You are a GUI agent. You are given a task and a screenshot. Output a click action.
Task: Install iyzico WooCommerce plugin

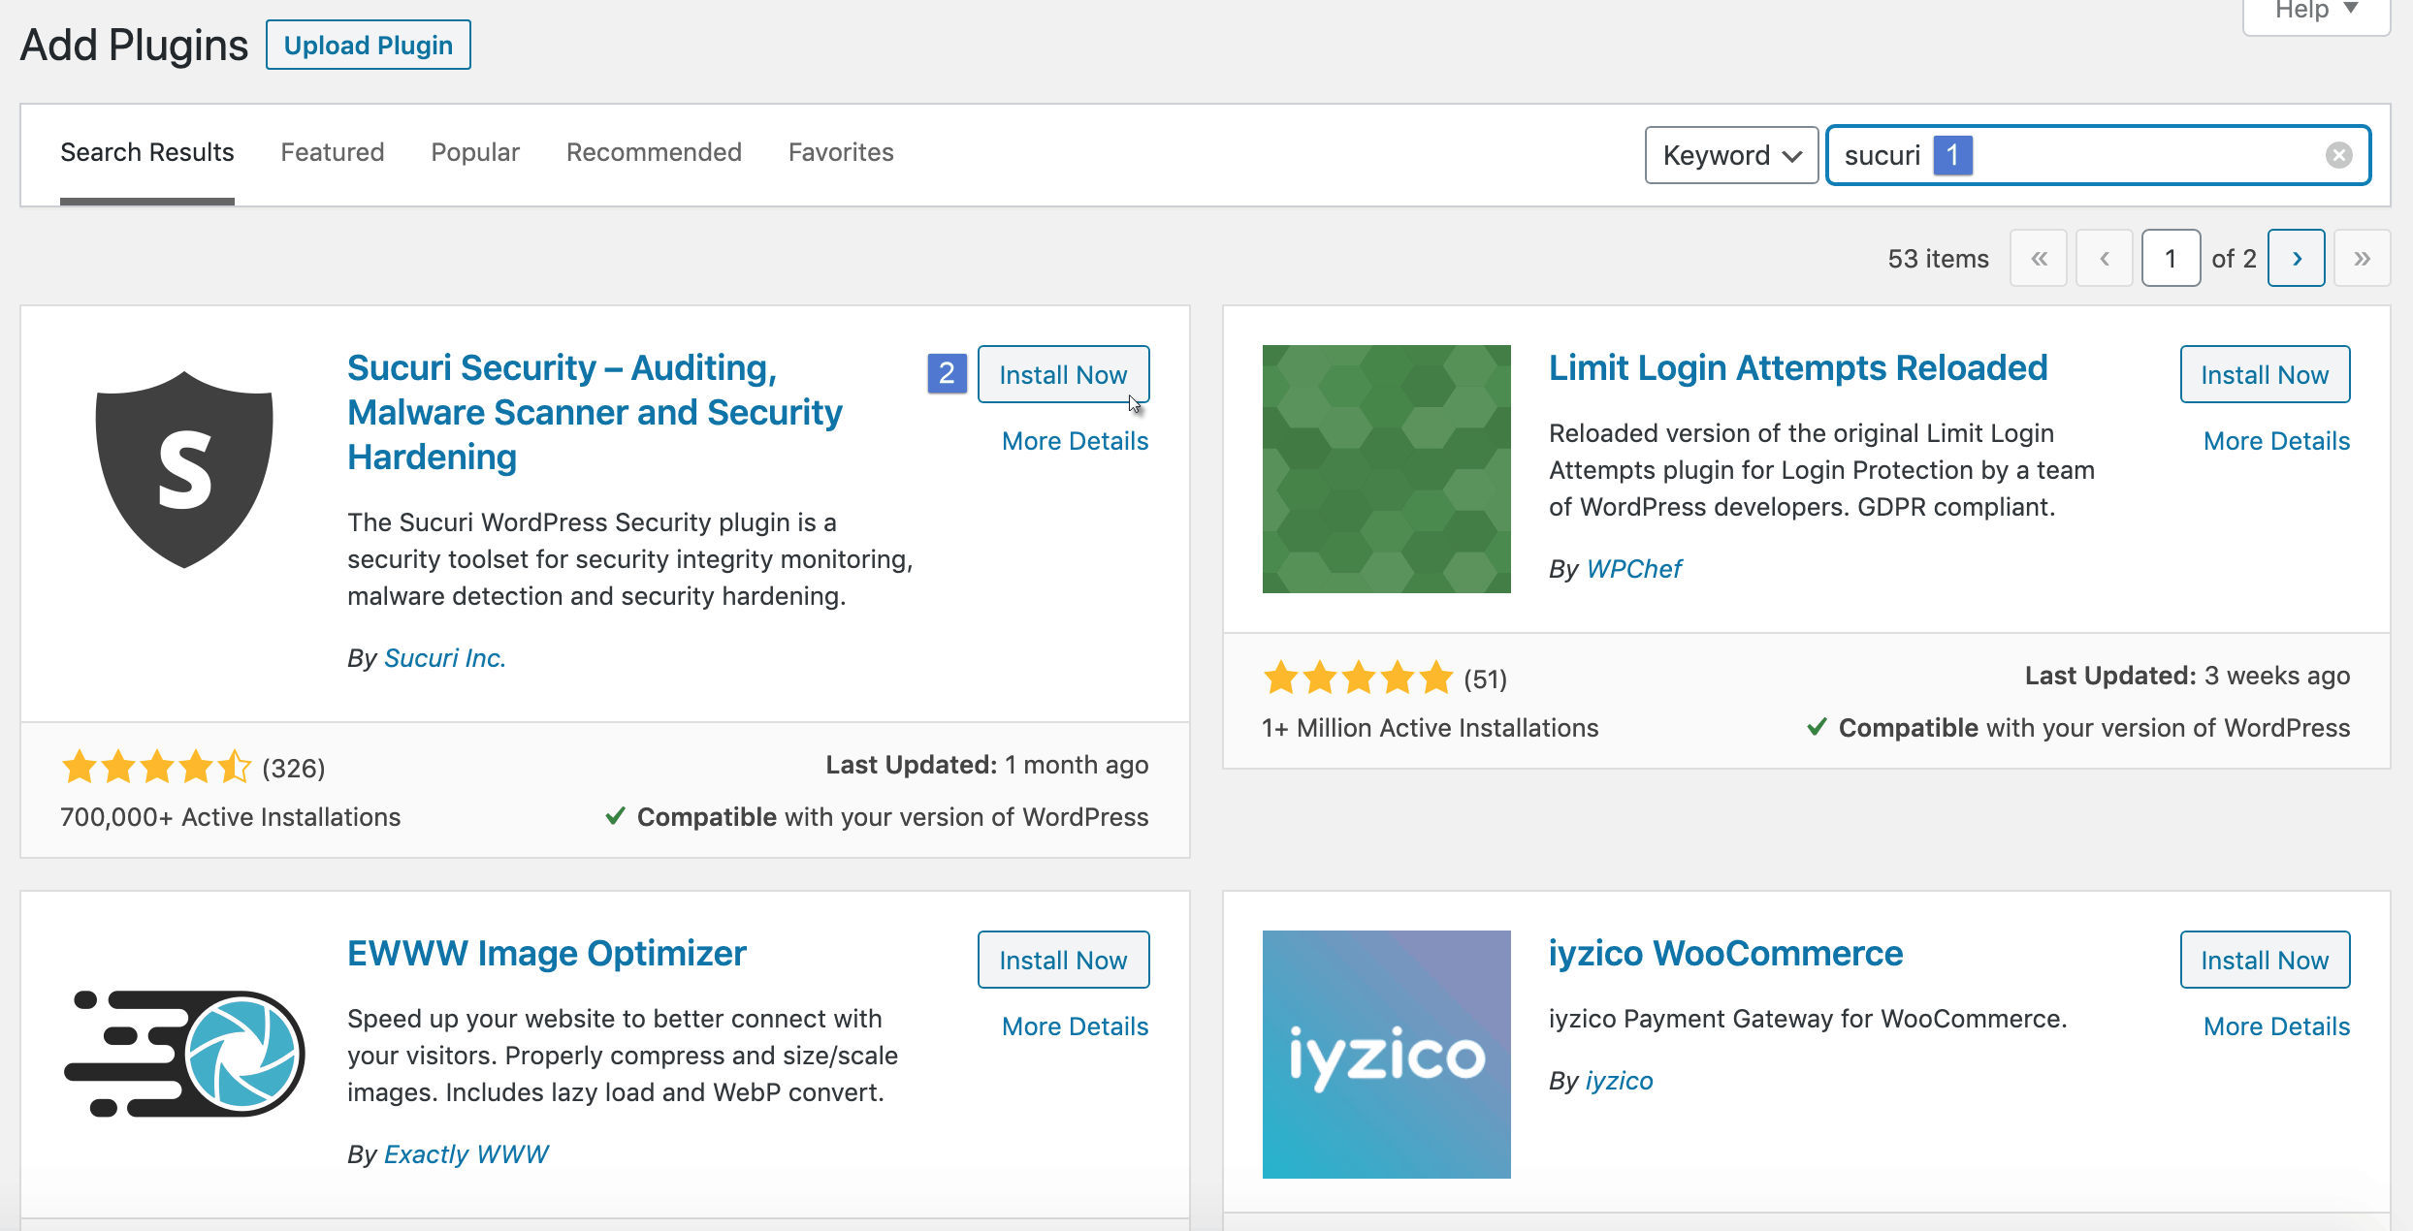[2265, 960]
